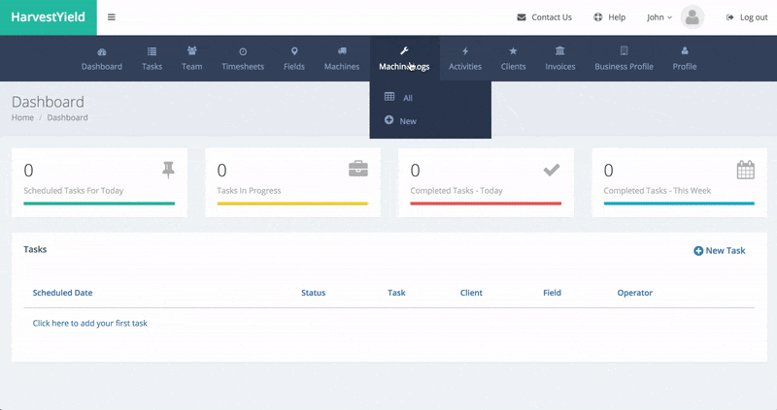Open Timesheets clock icon

point(243,51)
